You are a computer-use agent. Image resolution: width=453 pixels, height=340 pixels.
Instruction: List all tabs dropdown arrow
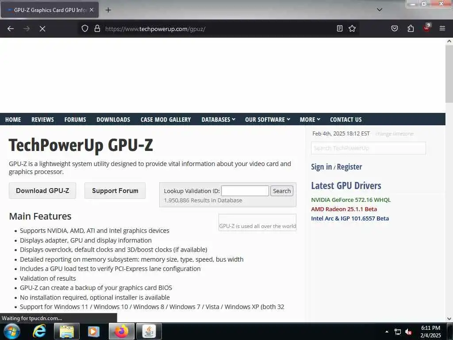click(x=380, y=10)
